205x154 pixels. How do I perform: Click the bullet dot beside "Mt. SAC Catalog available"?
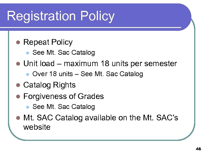tap(18, 118)
